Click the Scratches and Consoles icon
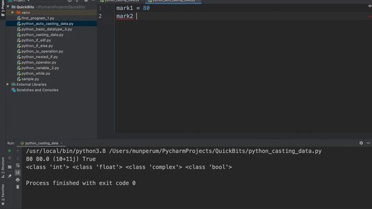The image size is (372, 209). click(14, 90)
